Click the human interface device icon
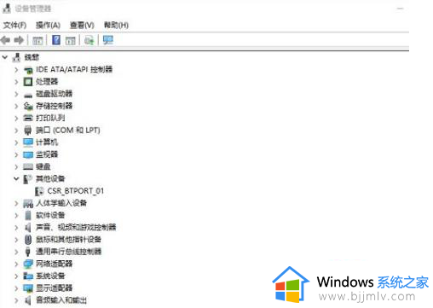Image resolution: width=433 pixels, height=308 pixels. tap(28, 203)
